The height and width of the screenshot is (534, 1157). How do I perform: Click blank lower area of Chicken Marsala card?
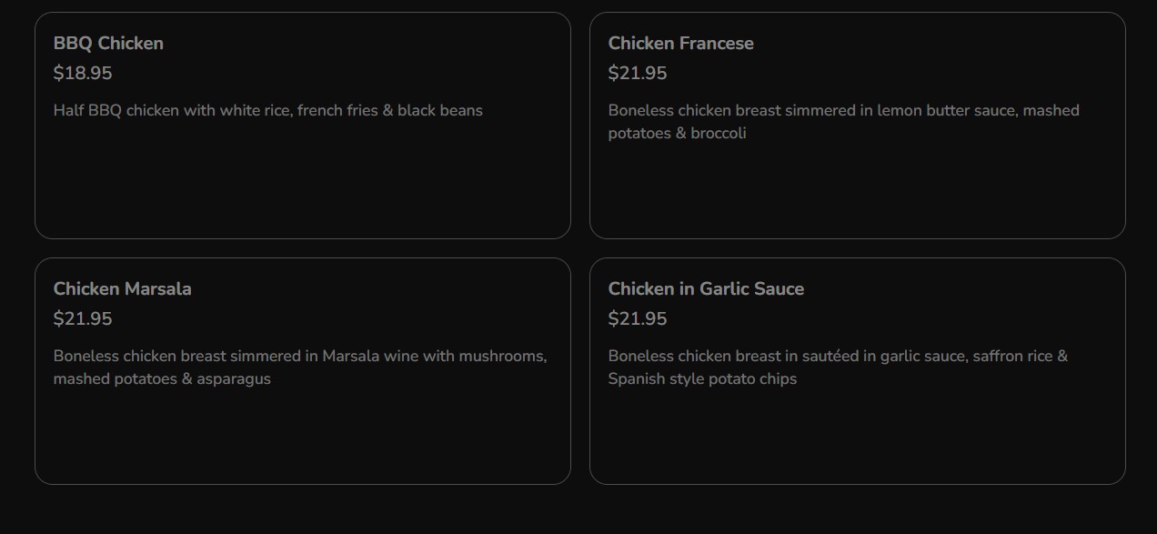point(302,437)
